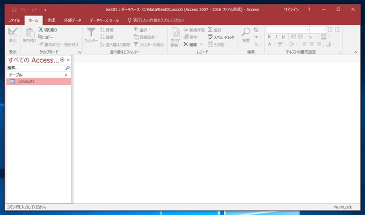
Task: Toggle align text right
Action: click(x=319, y=44)
